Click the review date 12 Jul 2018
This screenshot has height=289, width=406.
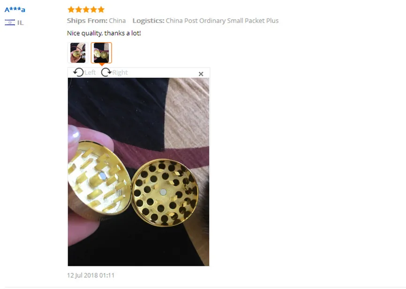[90, 275]
